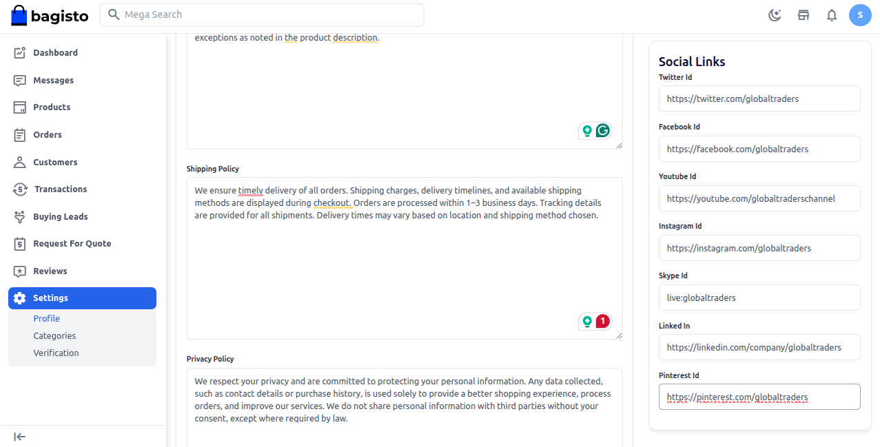The image size is (880, 447).
Task: Click the Mega Search field
Action: point(262,15)
